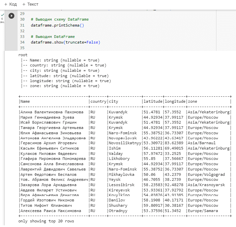Click the zone value 'Europe/Volgograd'
The height and width of the screenshot is (227, 236).
206,174
